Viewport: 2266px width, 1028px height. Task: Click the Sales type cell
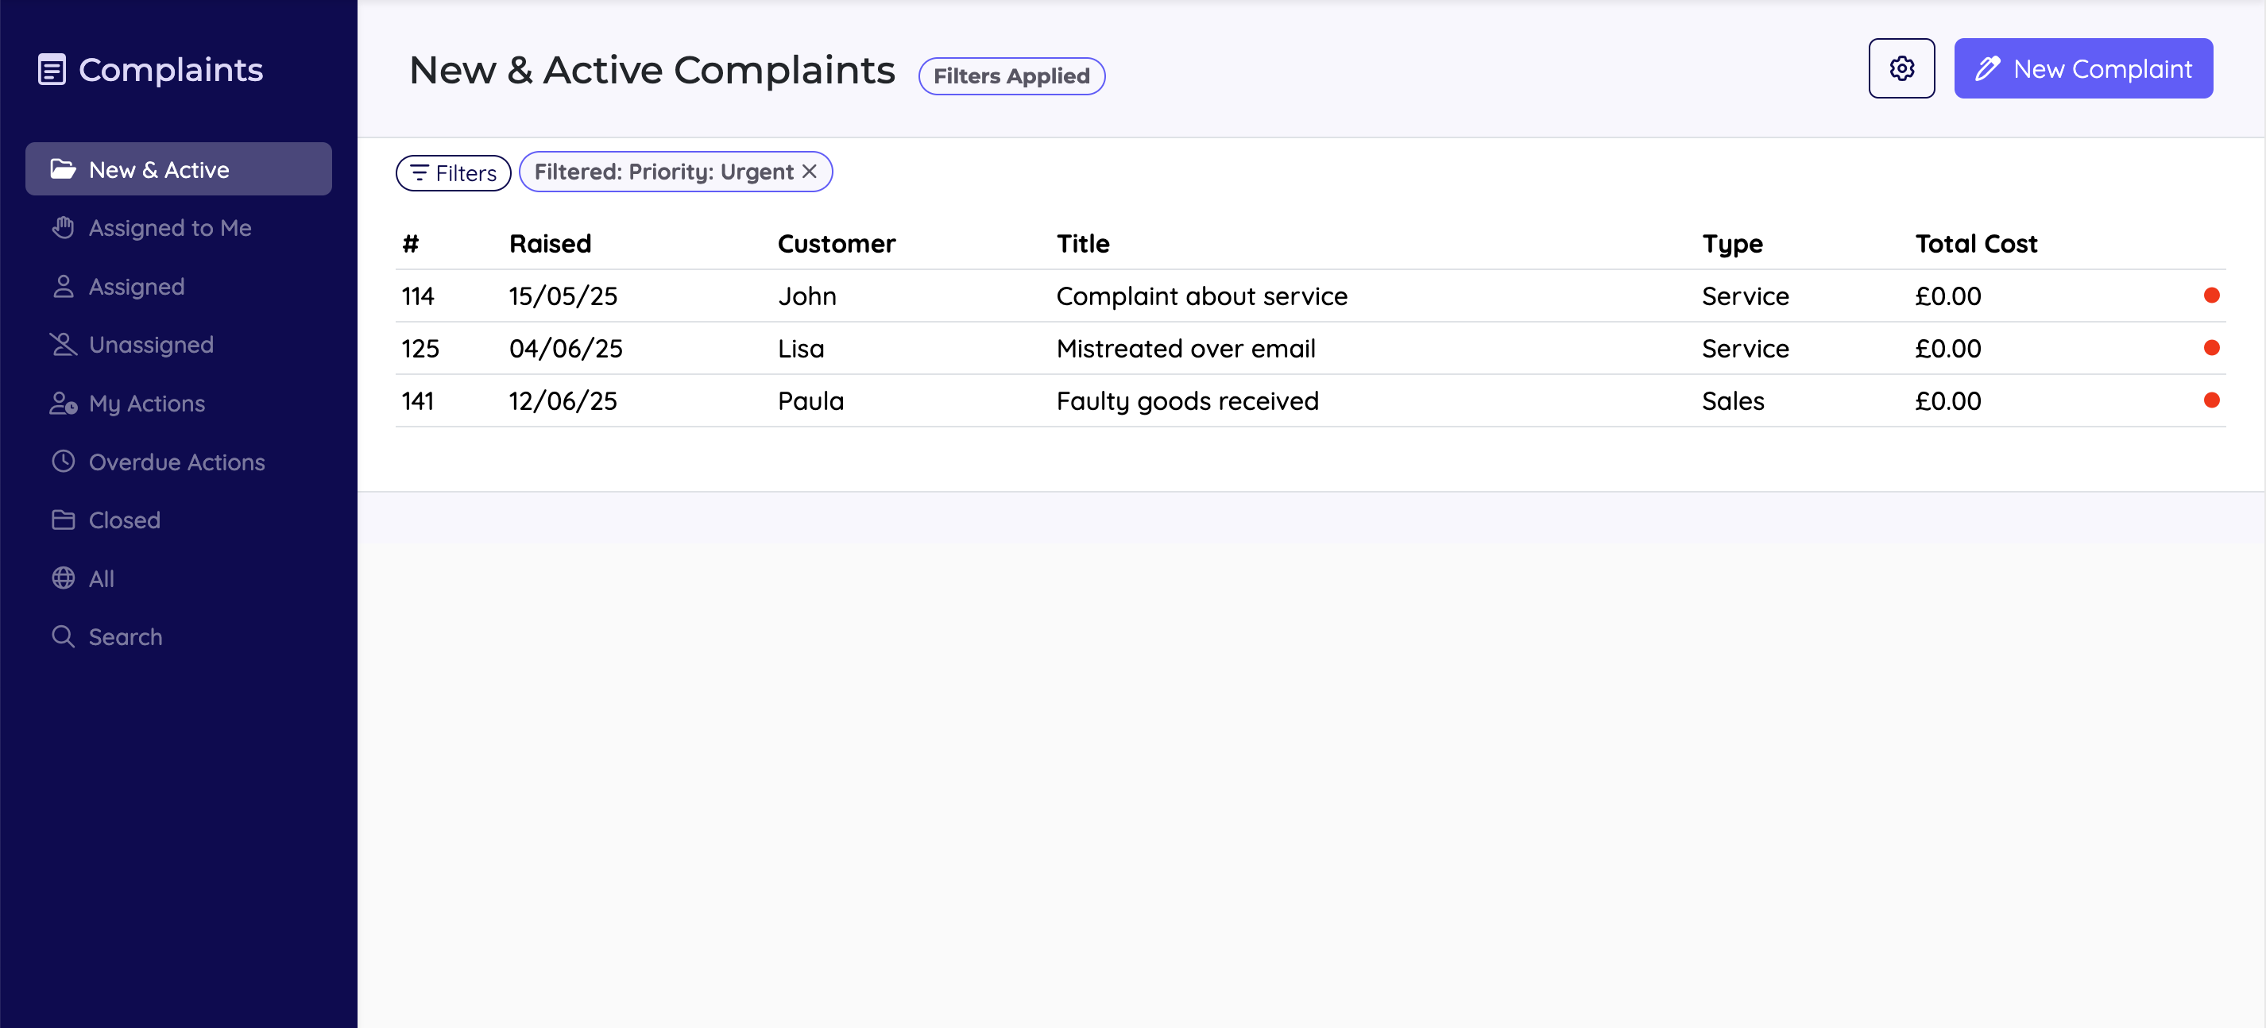coord(1732,402)
